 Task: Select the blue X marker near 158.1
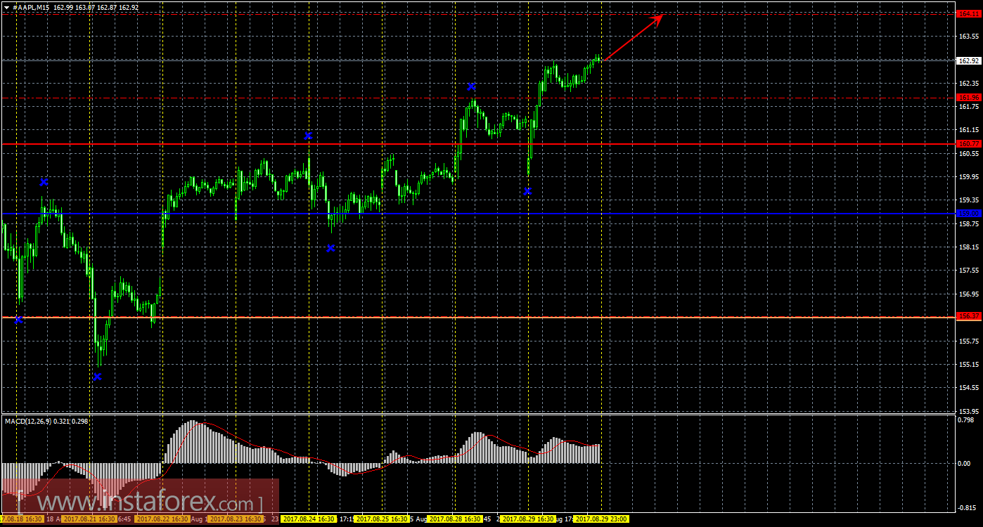click(330, 248)
